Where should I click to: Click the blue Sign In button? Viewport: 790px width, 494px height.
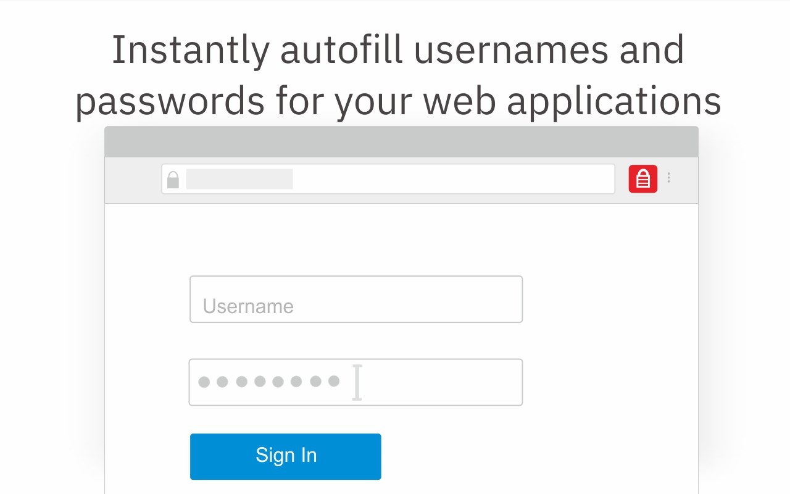286,456
